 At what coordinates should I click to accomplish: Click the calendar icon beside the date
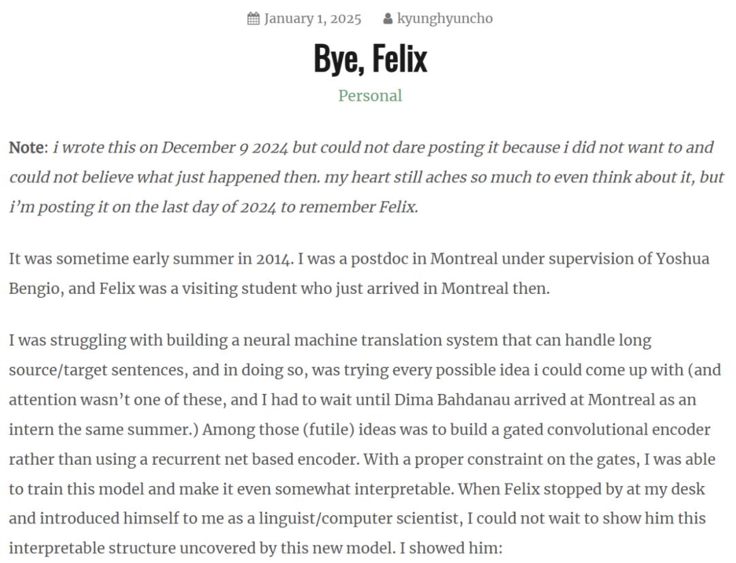coord(253,19)
